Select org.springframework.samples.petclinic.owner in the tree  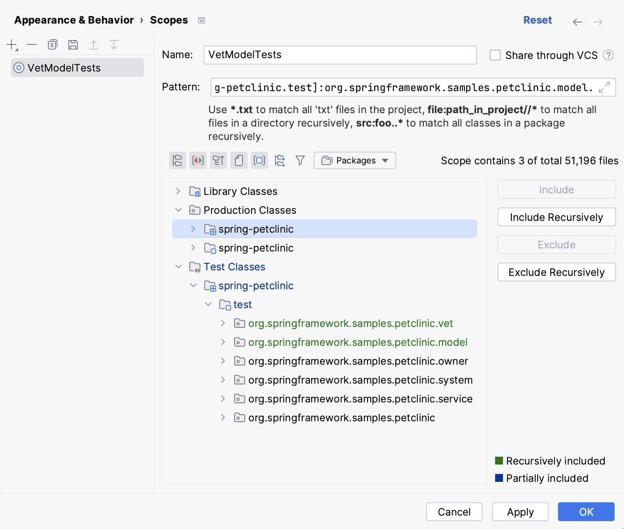coord(358,361)
